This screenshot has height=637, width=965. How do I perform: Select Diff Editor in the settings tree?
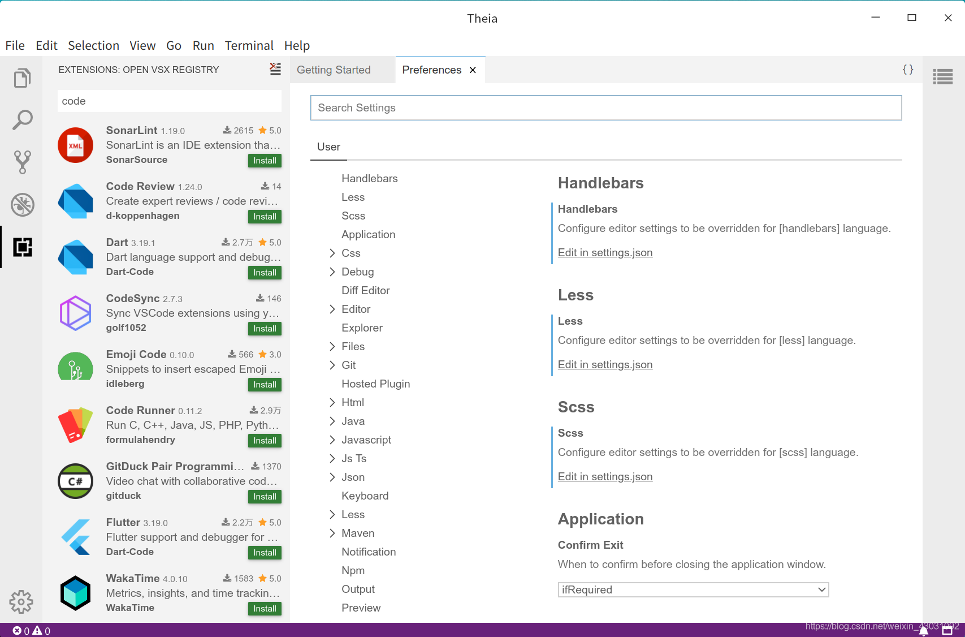366,291
